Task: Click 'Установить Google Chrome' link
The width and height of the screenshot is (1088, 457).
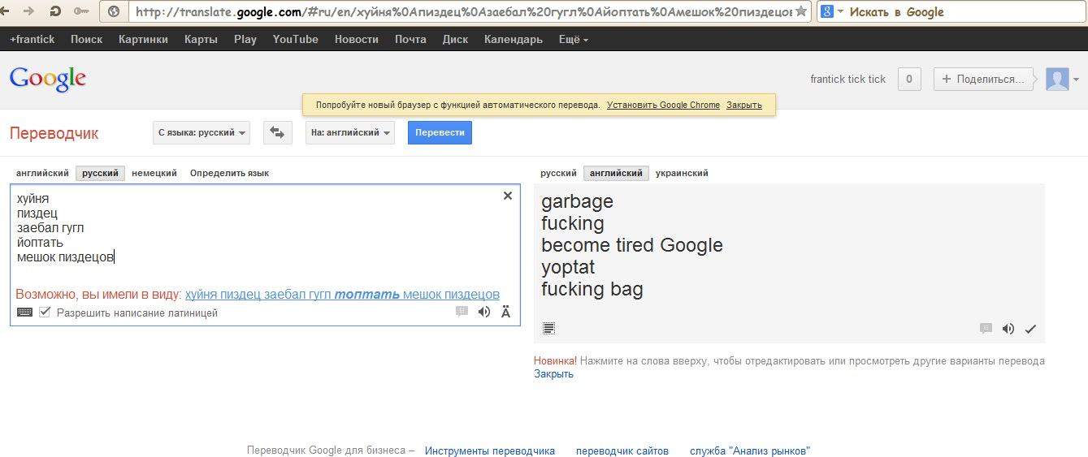Action: pyautogui.click(x=663, y=105)
